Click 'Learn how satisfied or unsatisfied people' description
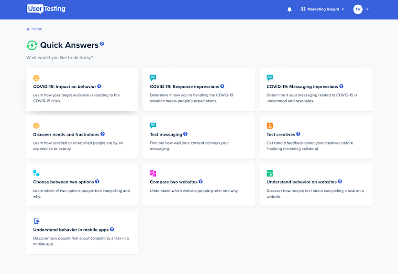The width and height of the screenshot is (398, 274). coord(78,146)
